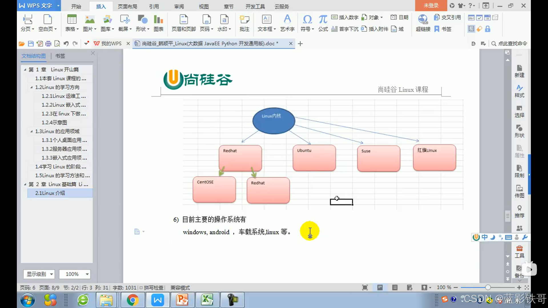
Task: Click the form protection lock icon
Action: [x=487, y=29]
